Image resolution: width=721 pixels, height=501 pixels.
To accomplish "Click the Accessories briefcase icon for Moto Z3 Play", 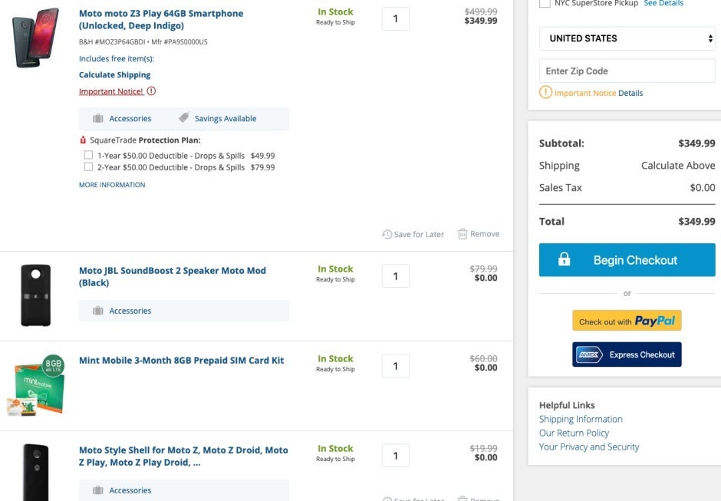I will [98, 118].
